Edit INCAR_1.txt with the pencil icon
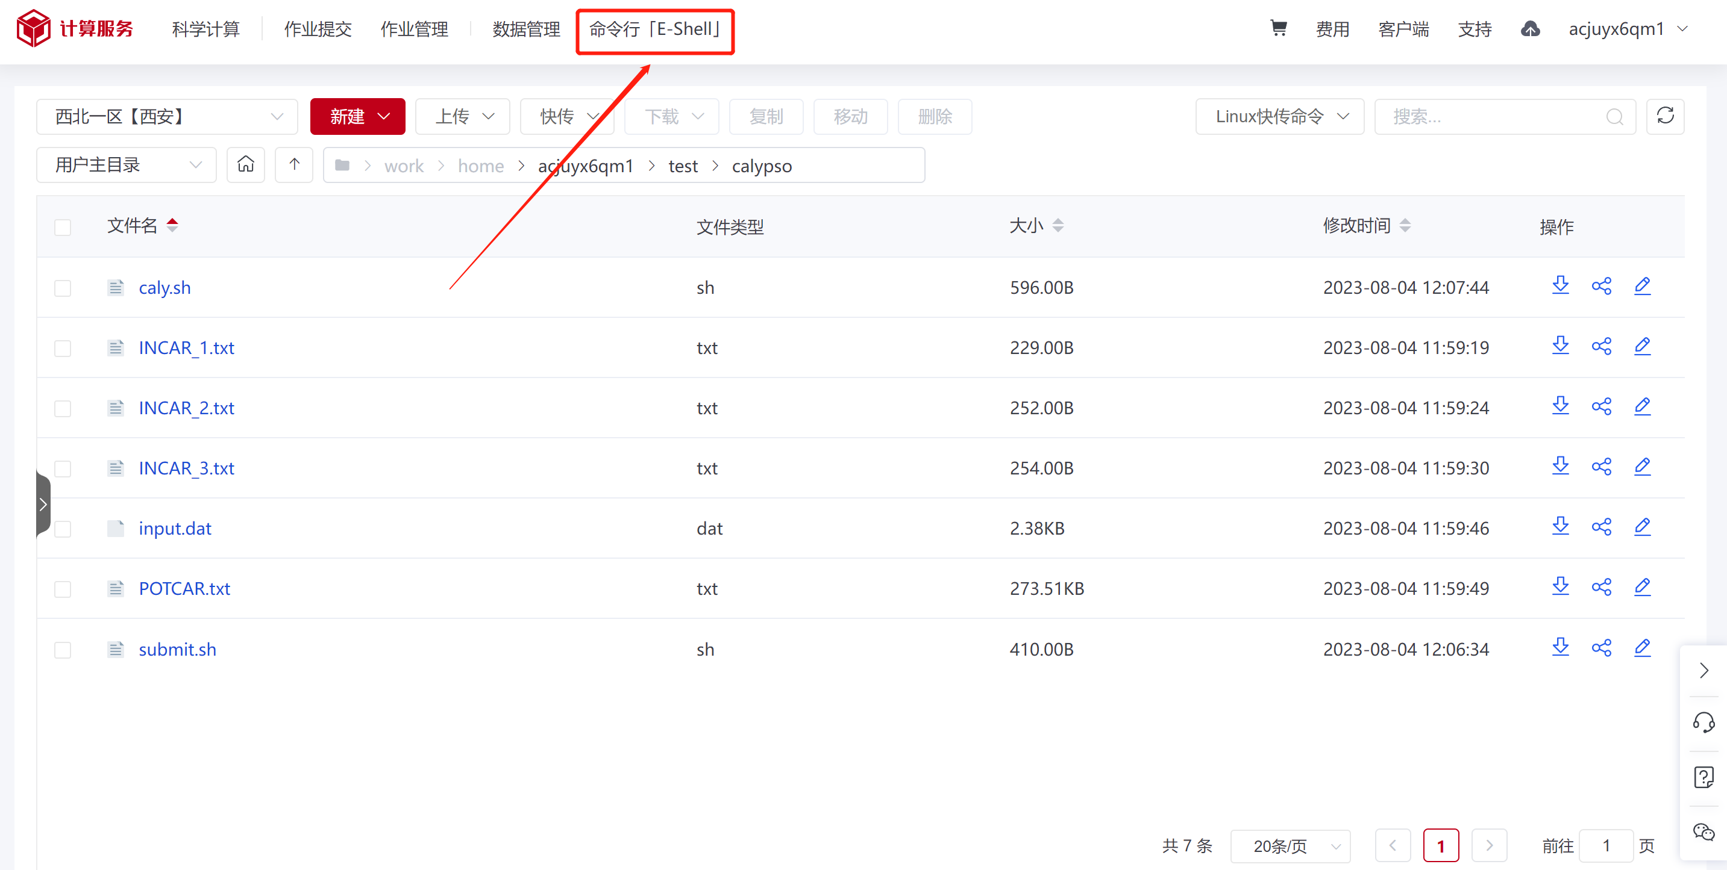Image resolution: width=1727 pixels, height=870 pixels. pyautogui.click(x=1642, y=346)
